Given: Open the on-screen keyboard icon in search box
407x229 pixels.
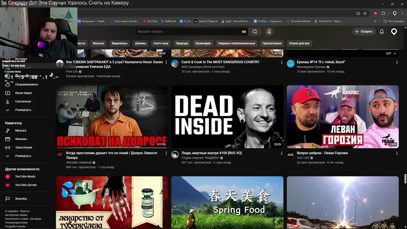Looking at the screenshot, I should point(244,31).
